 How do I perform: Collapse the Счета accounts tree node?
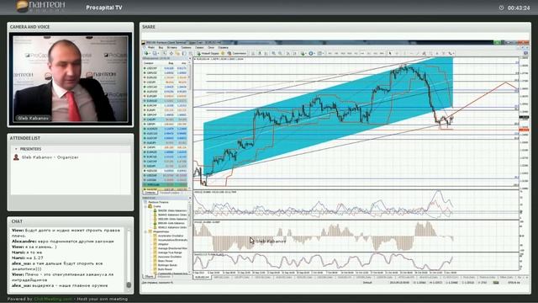[x=145, y=206]
